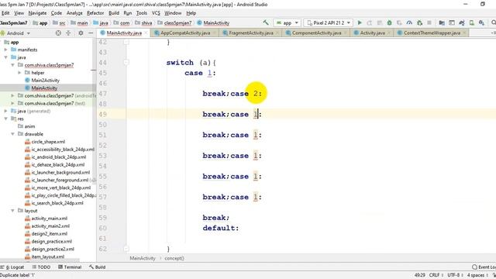Collapse the res folder
The width and height of the screenshot is (496, 279).
tap(5, 119)
